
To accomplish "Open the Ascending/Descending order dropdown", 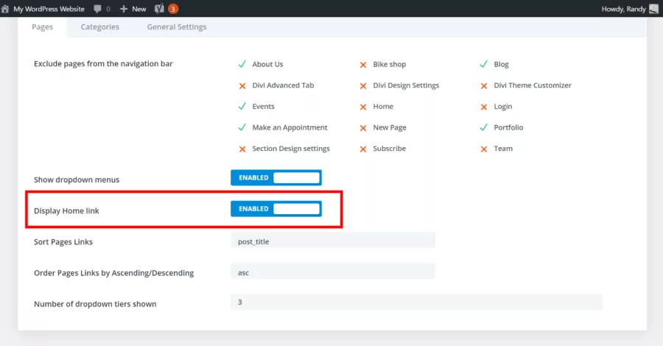I will point(333,272).
